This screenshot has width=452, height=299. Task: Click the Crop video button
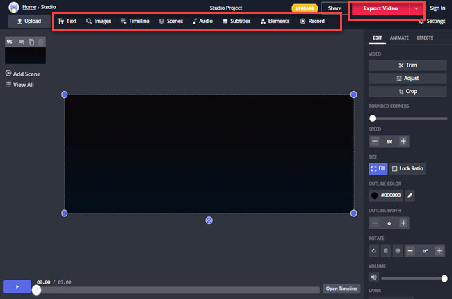click(407, 92)
